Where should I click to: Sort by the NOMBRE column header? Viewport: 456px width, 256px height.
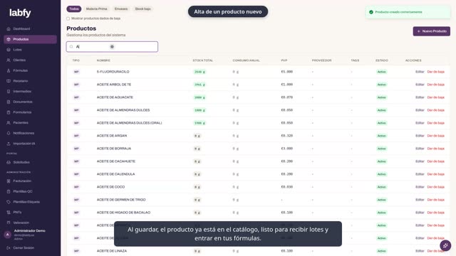click(103, 60)
